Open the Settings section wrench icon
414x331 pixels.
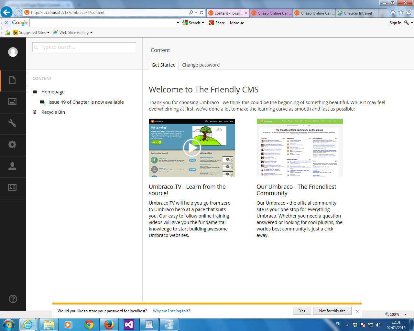point(12,123)
